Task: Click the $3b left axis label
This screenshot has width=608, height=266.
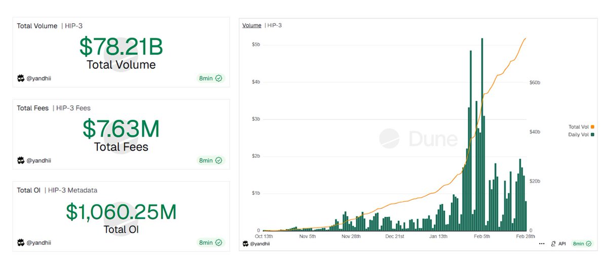Action: coord(256,119)
